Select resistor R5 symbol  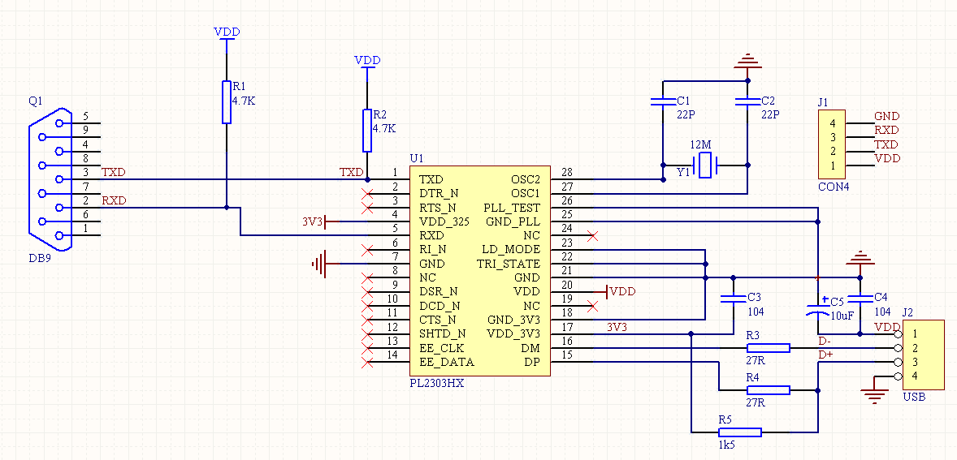[740, 432]
